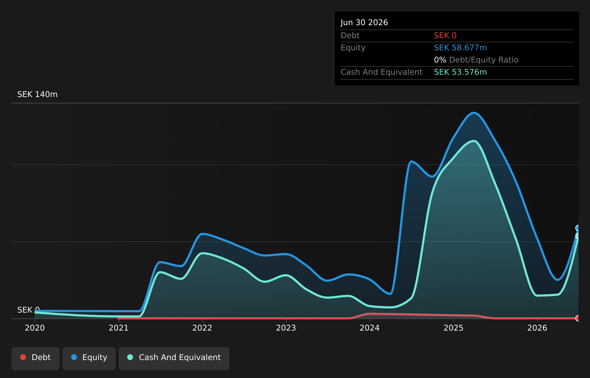
Task: Click the SEK 140m axis label
Action: [37, 94]
